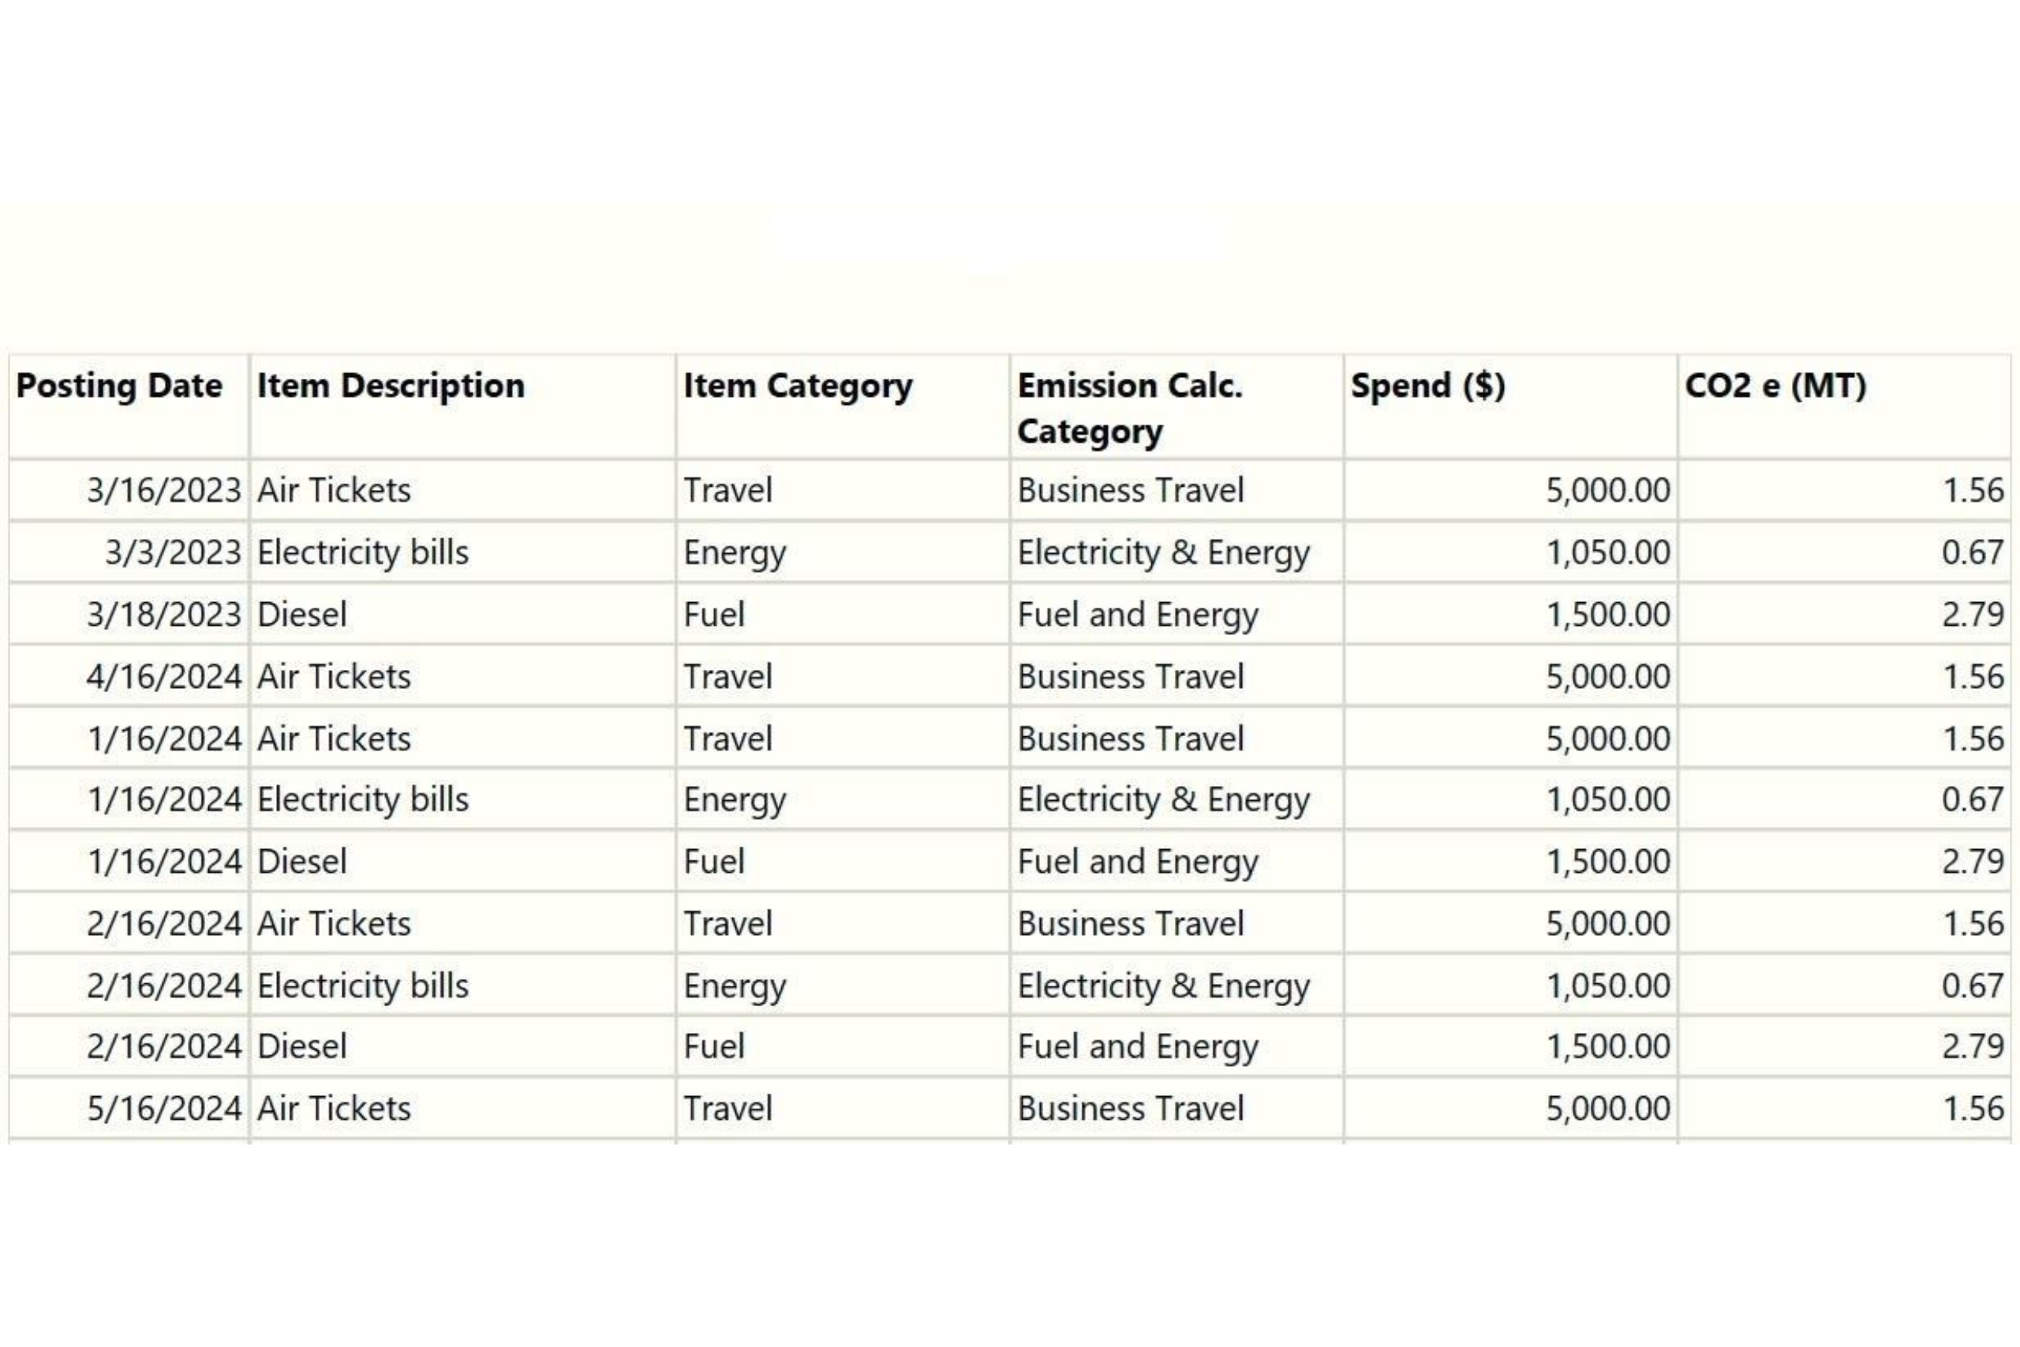Screen dimensions: 2020x1347
Task: Click Air Tickets in the 3/16/2023 row
Action: click(334, 491)
